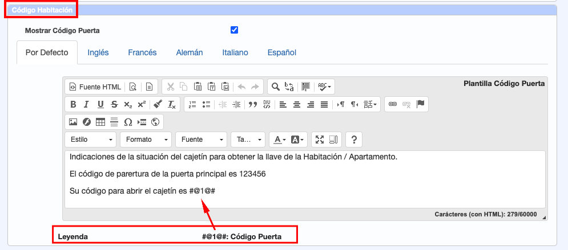The height and width of the screenshot is (250, 568).
Task: Uncheck the Mostrar Código Puerta checkbox
Action: tap(234, 30)
